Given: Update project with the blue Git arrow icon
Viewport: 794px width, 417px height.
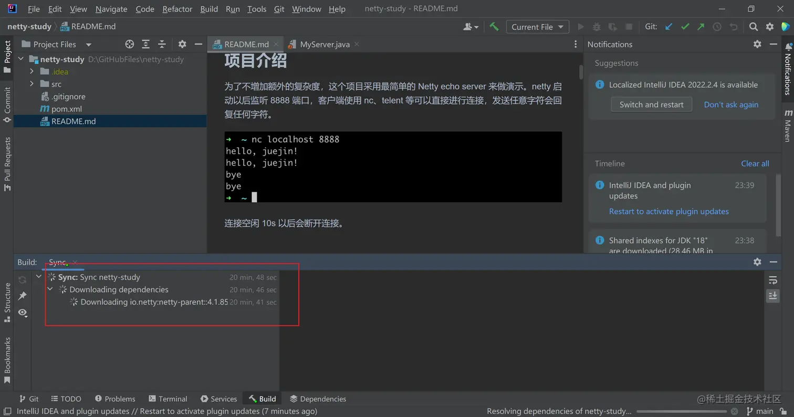Looking at the screenshot, I should pos(668,26).
